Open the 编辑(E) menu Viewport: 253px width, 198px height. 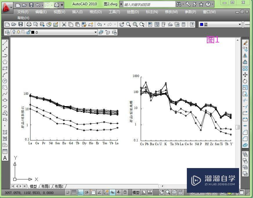[41, 12]
